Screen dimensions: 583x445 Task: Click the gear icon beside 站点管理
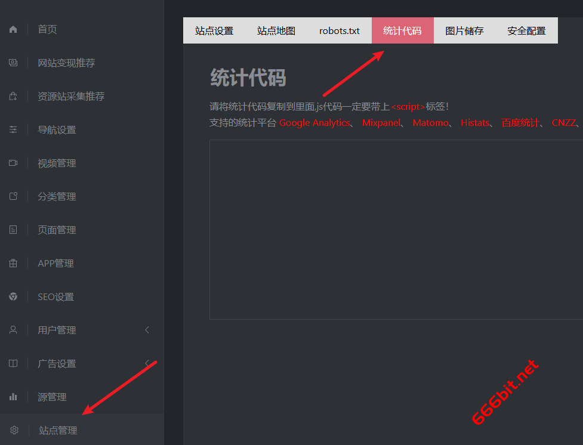coord(14,430)
